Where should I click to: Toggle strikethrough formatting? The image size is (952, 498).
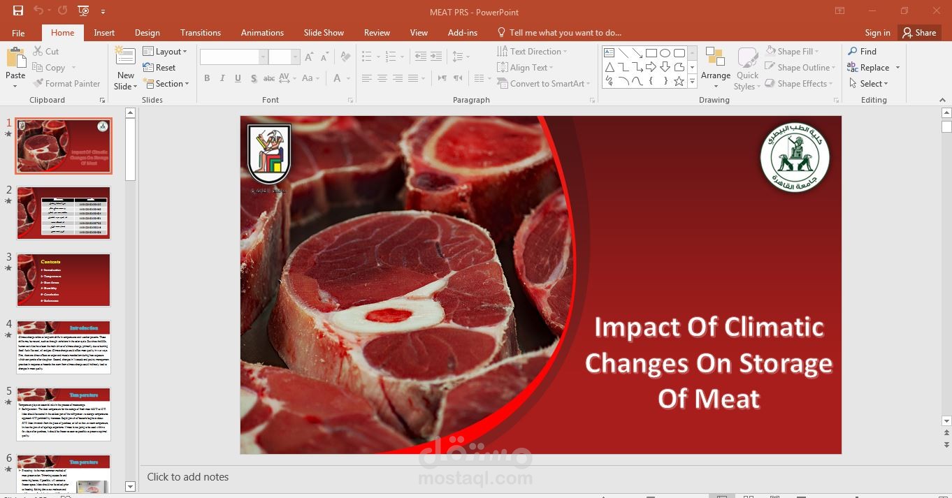[268, 78]
